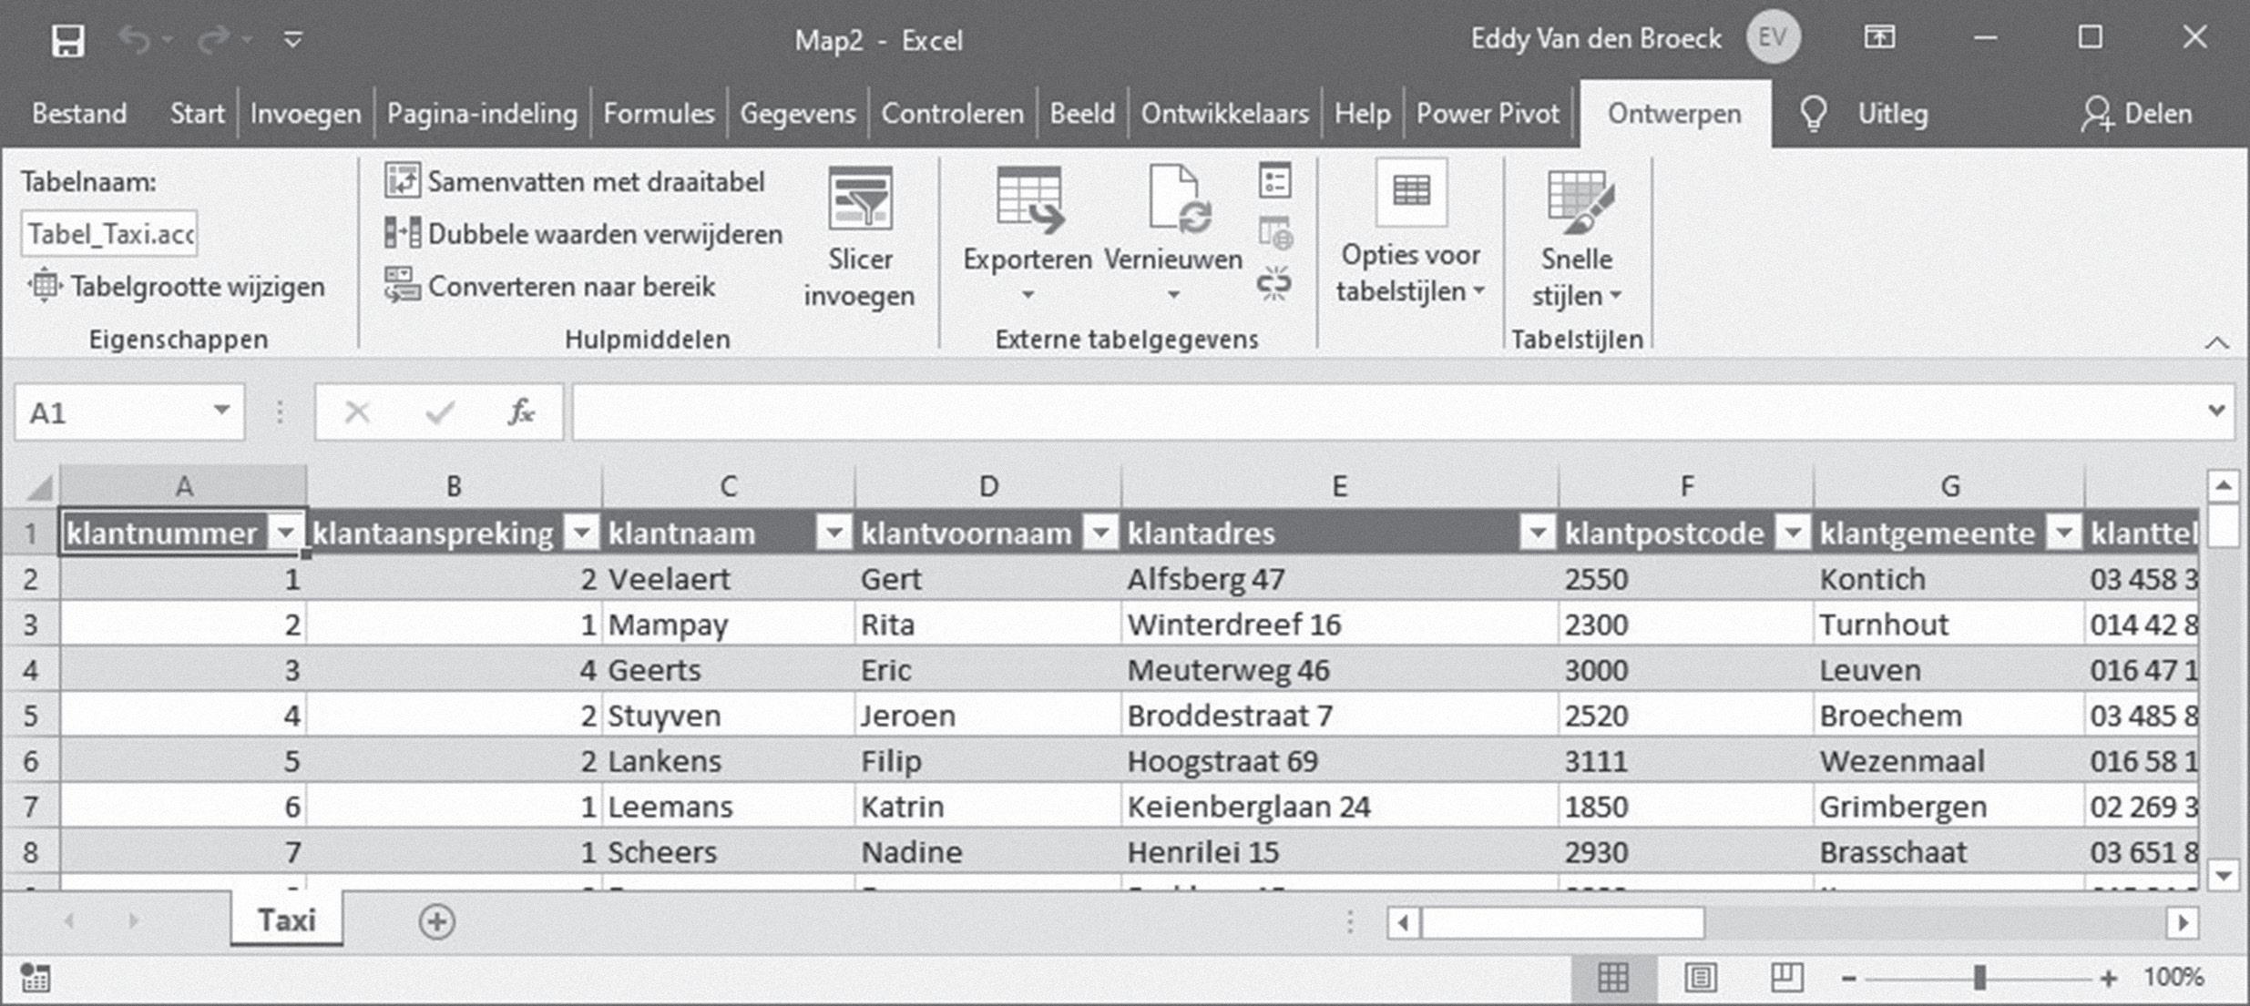
Task: Open the klantgemeente filter dropdown
Action: coord(2063,533)
